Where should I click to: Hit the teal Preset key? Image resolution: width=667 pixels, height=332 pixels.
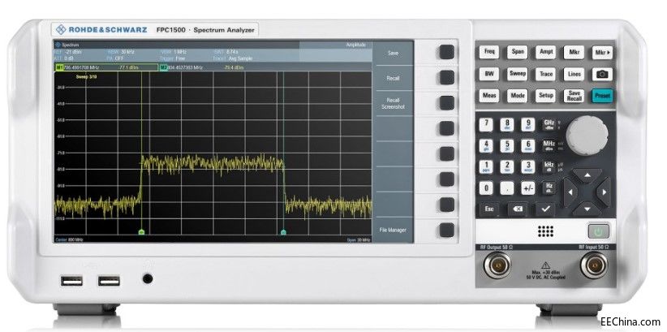[602, 96]
